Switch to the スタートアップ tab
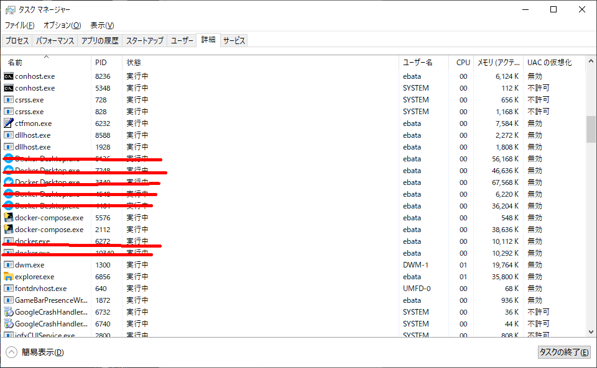597x368 pixels. [145, 40]
